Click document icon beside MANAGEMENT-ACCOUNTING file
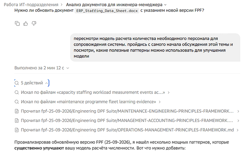 point(17,121)
